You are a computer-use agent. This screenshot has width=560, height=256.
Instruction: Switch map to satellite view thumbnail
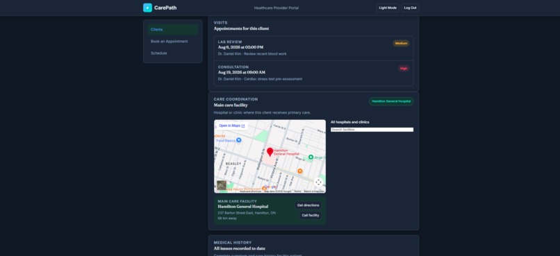point(222,185)
